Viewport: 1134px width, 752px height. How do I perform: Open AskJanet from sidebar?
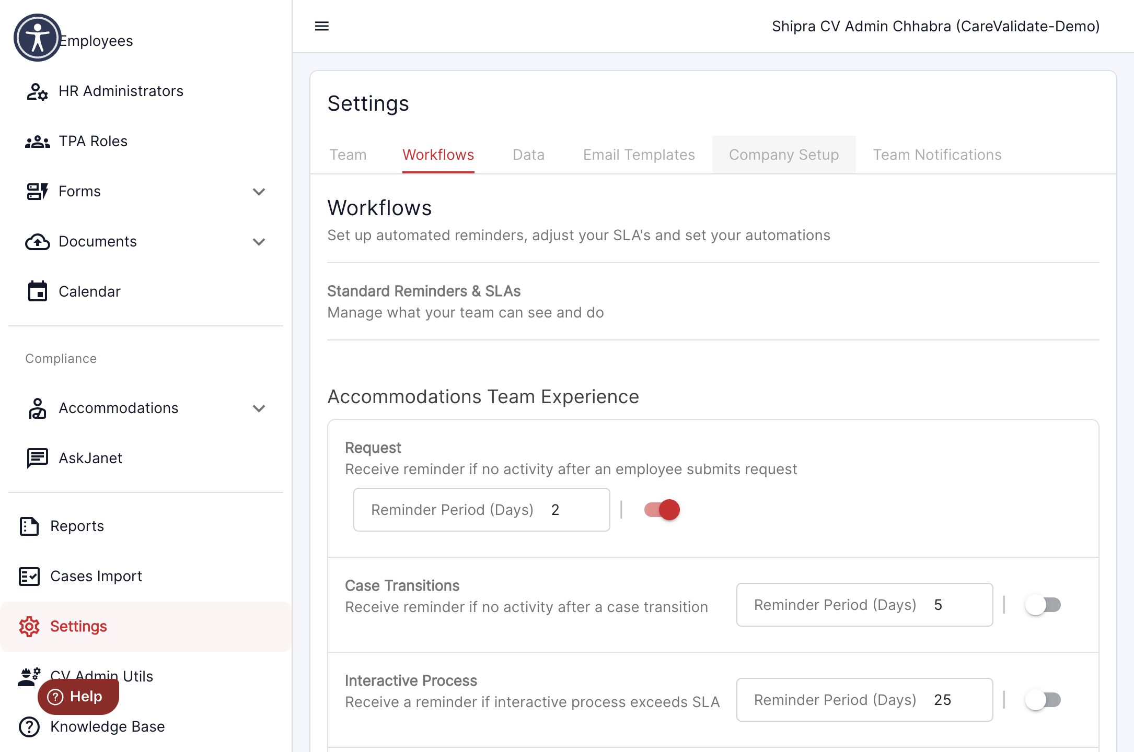point(146,459)
